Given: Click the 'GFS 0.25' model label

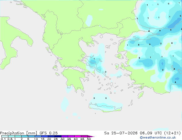Looking at the screenshot, I should point(49,133).
